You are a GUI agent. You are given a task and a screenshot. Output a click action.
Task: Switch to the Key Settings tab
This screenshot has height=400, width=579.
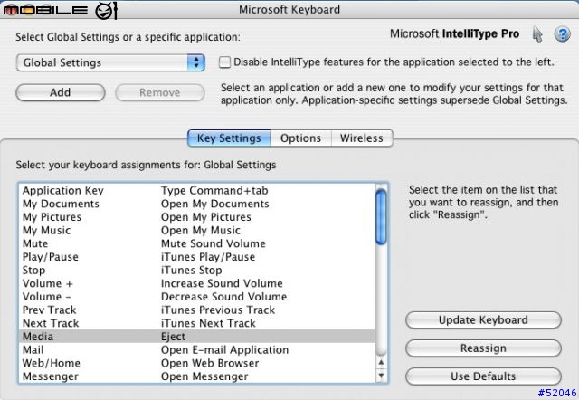click(x=229, y=138)
